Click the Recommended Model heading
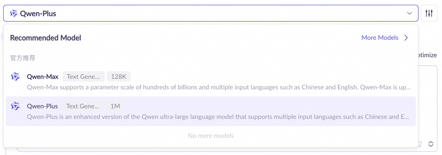Screen dimensions: 442x155 [x=45, y=38]
